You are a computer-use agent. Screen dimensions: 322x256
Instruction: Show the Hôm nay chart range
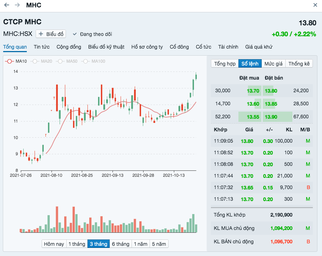[54, 244]
